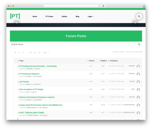Open topic Job Seeker

click(x=24, y=82)
